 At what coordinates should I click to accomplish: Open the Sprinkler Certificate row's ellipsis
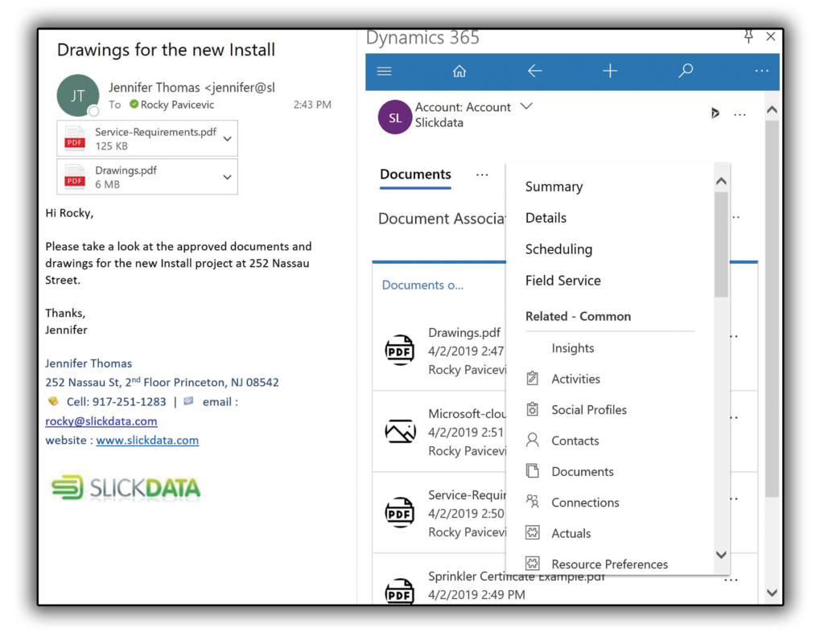(x=731, y=580)
